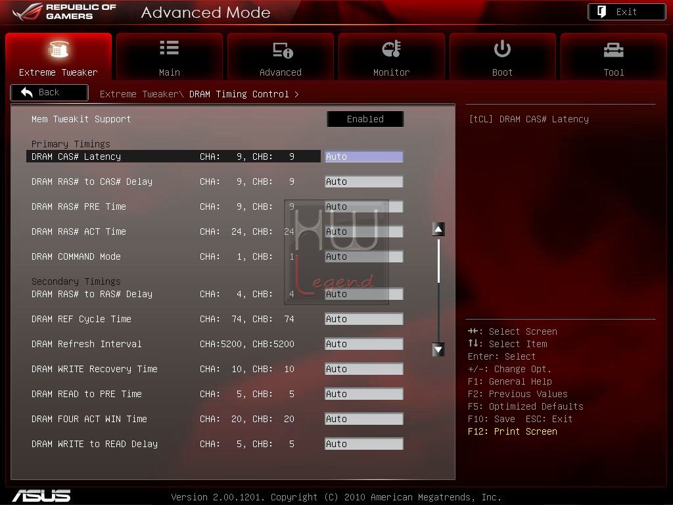Image resolution: width=673 pixels, height=505 pixels.
Task: Open the Tool tab
Action: click(614, 57)
